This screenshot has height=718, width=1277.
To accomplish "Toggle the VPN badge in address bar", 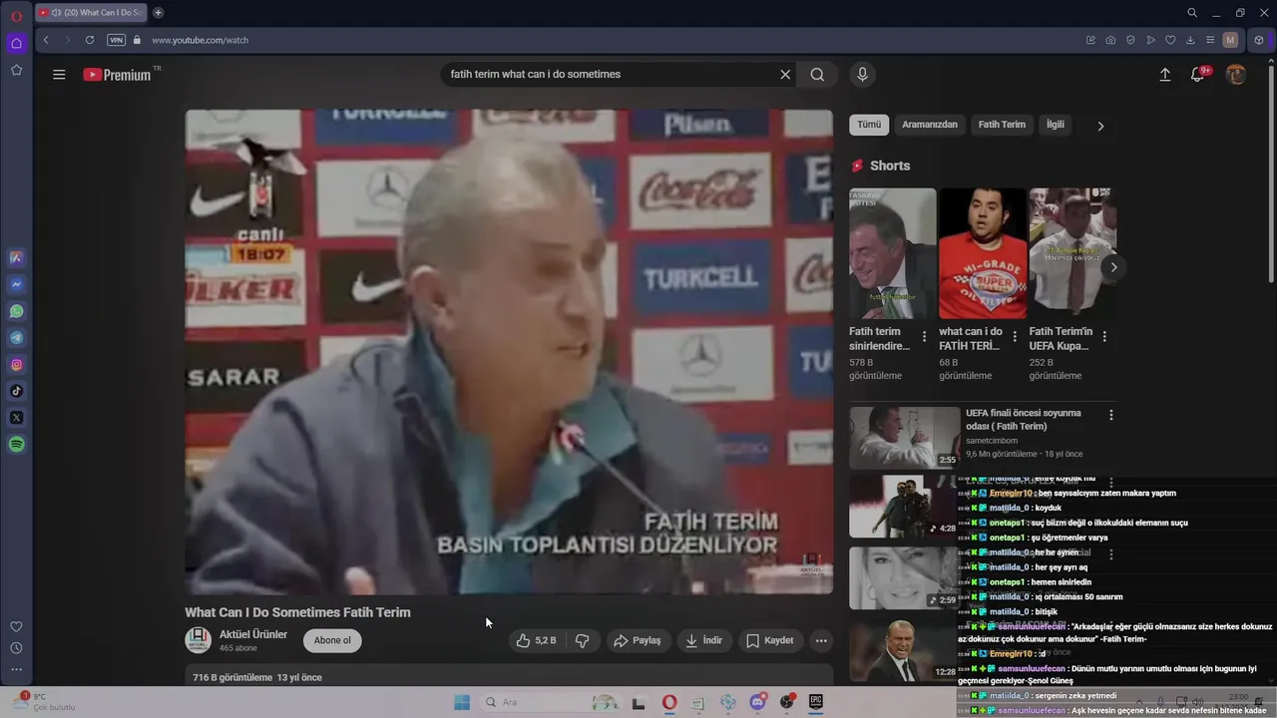I will 116,40.
